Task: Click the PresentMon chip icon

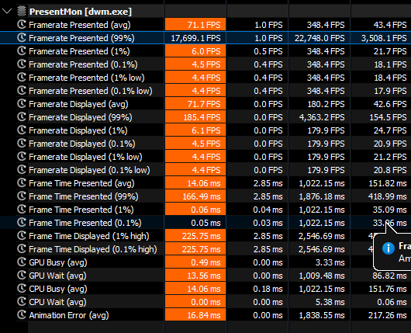Action: click(x=22, y=12)
